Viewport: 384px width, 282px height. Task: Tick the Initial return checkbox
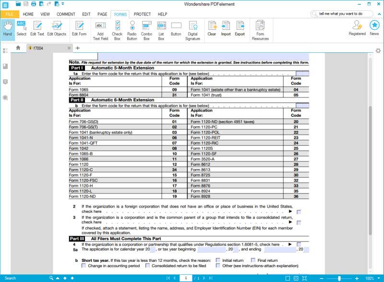[218, 260]
